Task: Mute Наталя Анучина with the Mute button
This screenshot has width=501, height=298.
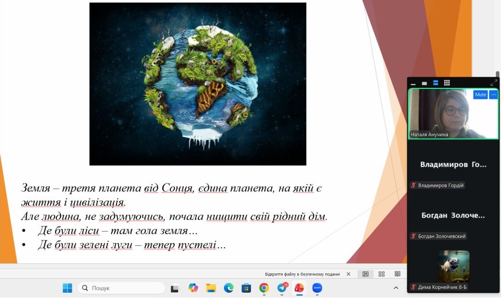Action: (x=480, y=95)
